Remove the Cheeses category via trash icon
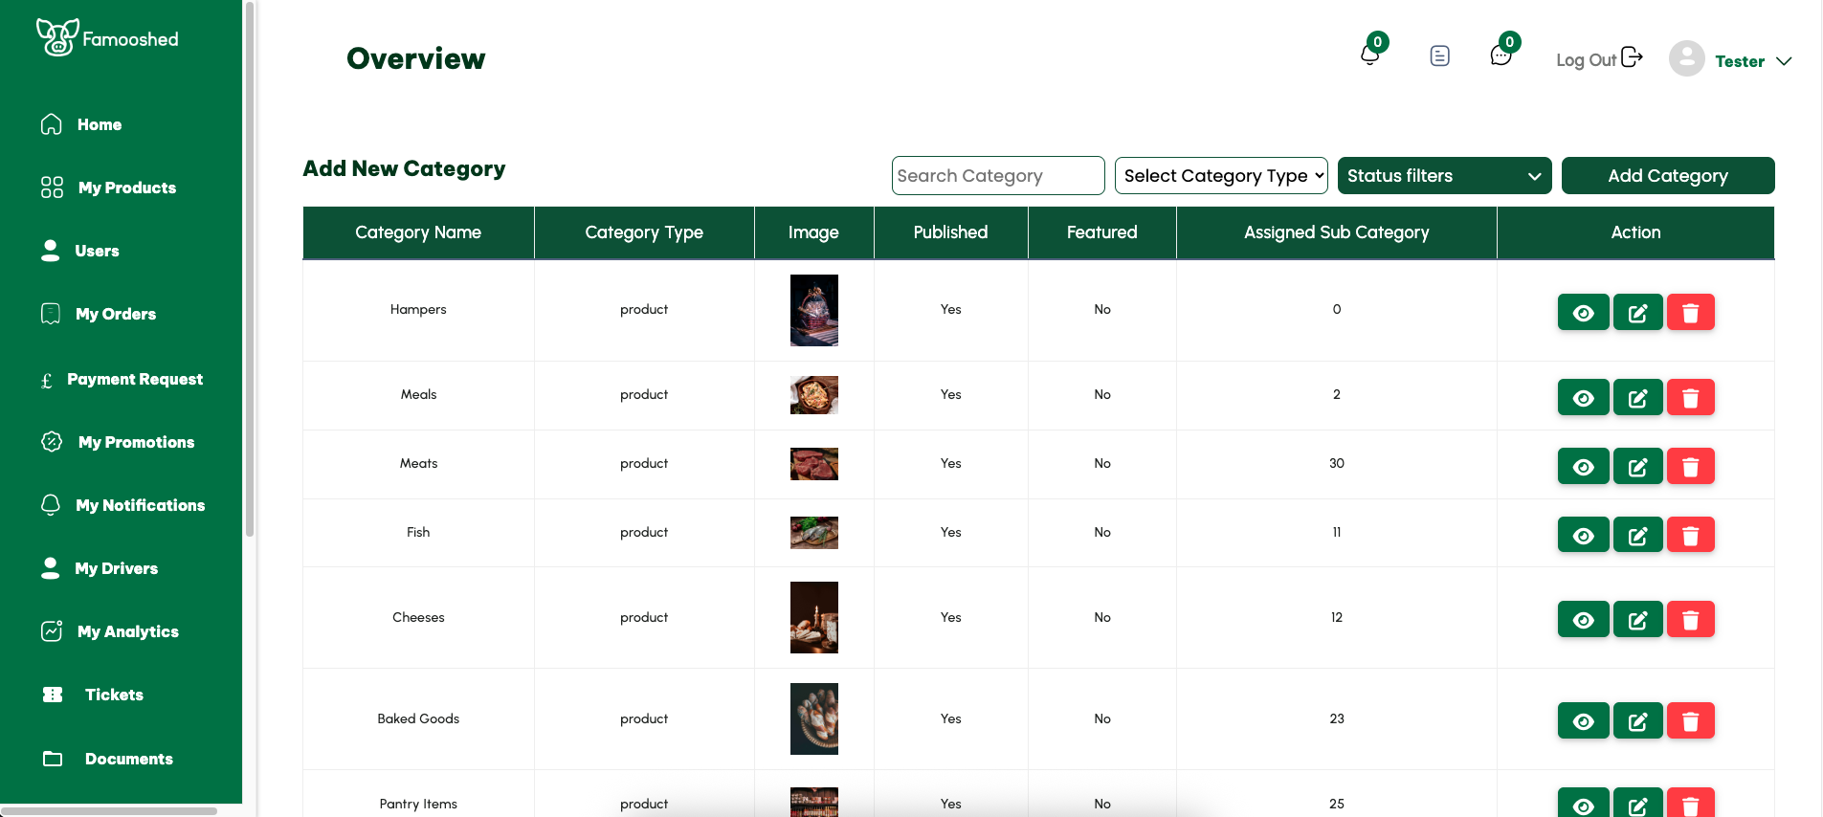Viewport: 1823px width, 817px height. (1690, 620)
